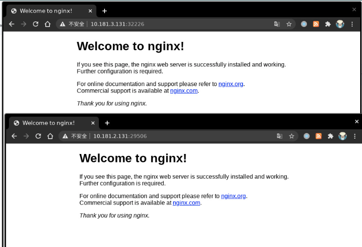Bookmark the page with the star in the 10.181.3.131 window
The height and width of the screenshot is (247, 362).
click(x=289, y=24)
